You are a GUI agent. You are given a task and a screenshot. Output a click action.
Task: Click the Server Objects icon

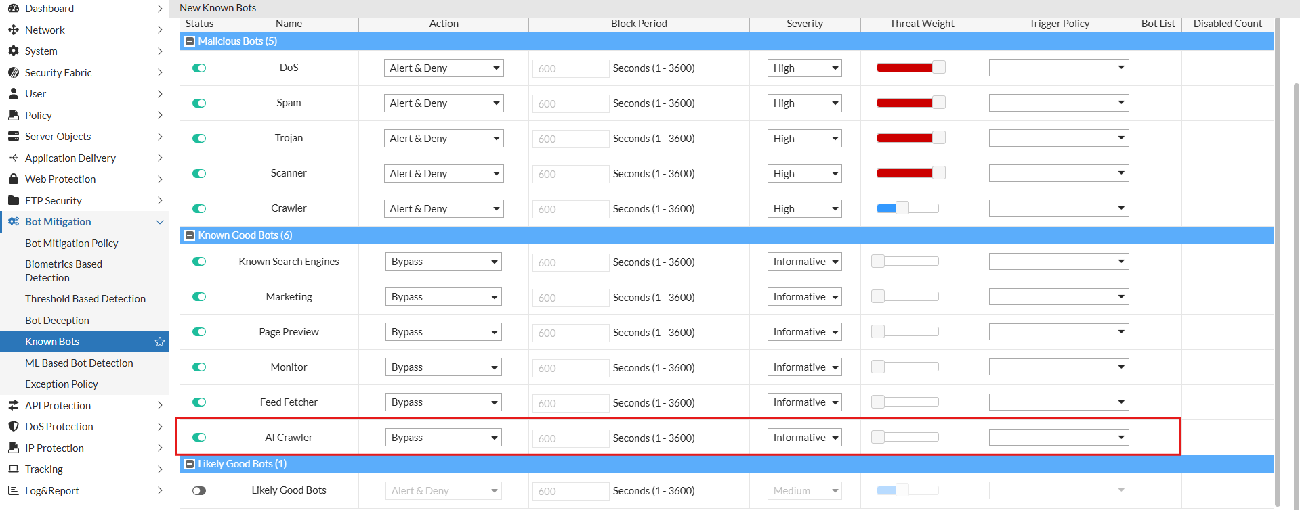point(14,136)
